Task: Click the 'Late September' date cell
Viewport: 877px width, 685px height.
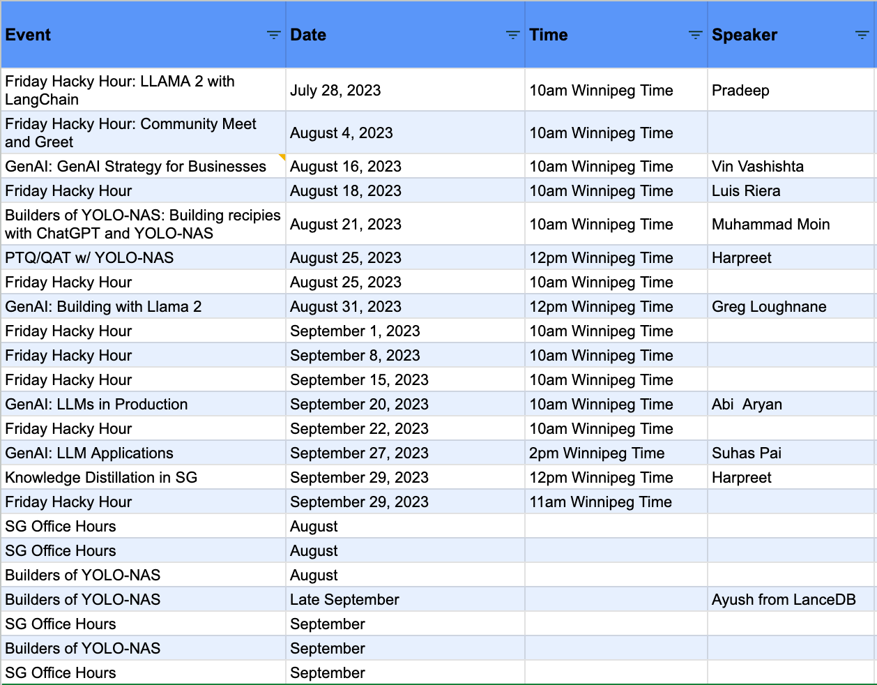Action: click(x=406, y=599)
